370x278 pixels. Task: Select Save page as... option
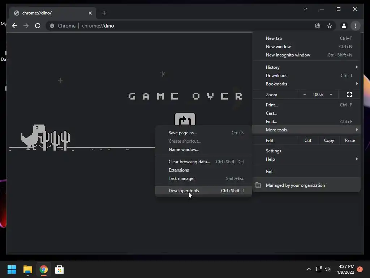(204, 133)
